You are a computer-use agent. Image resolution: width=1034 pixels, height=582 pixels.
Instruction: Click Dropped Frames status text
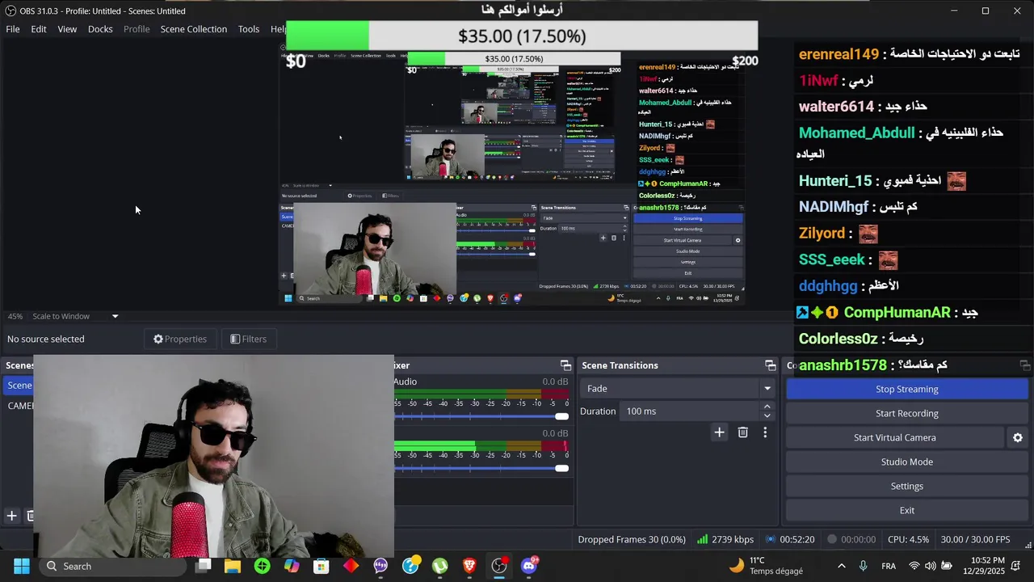pos(632,539)
